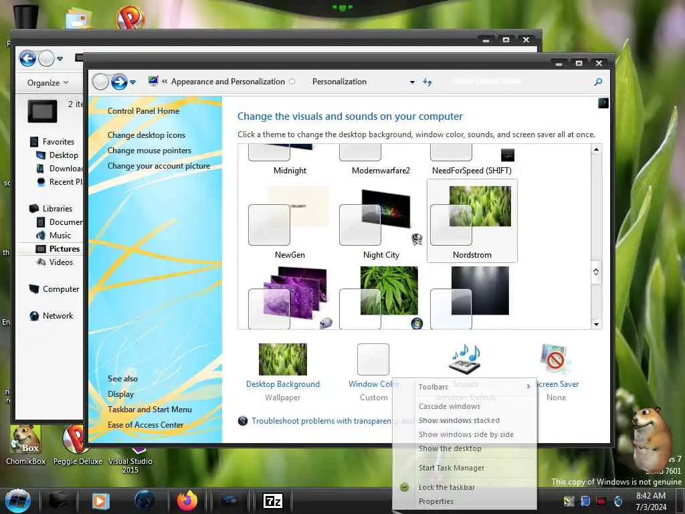This screenshot has height=514, width=685.
Task: Open Change your account picture link
Action: (159, 166)
